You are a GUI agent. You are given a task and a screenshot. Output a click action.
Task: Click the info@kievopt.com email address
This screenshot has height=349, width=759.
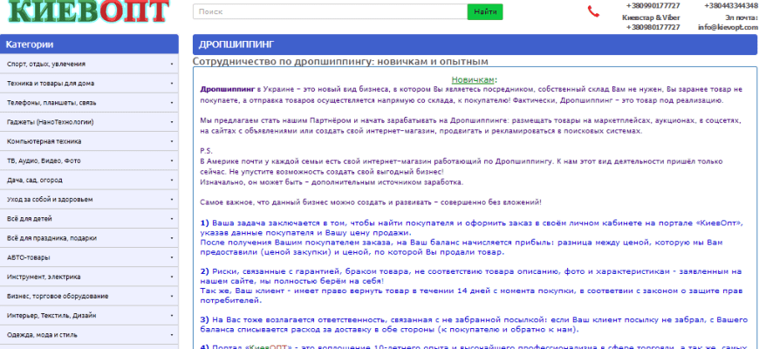pos(728,28)
